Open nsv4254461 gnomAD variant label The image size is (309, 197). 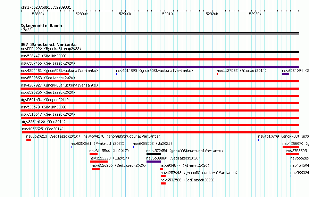pyautogui.click(x=59, y=71)
